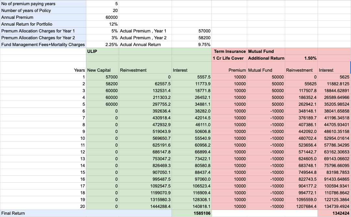Viewport: 351px width, 217px height.
Task: Click the 1.50% Additional Return value cell
Action: tap(301, 58)
